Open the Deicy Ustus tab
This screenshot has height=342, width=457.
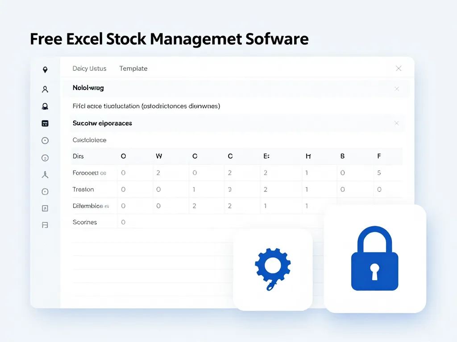point(89,68)
